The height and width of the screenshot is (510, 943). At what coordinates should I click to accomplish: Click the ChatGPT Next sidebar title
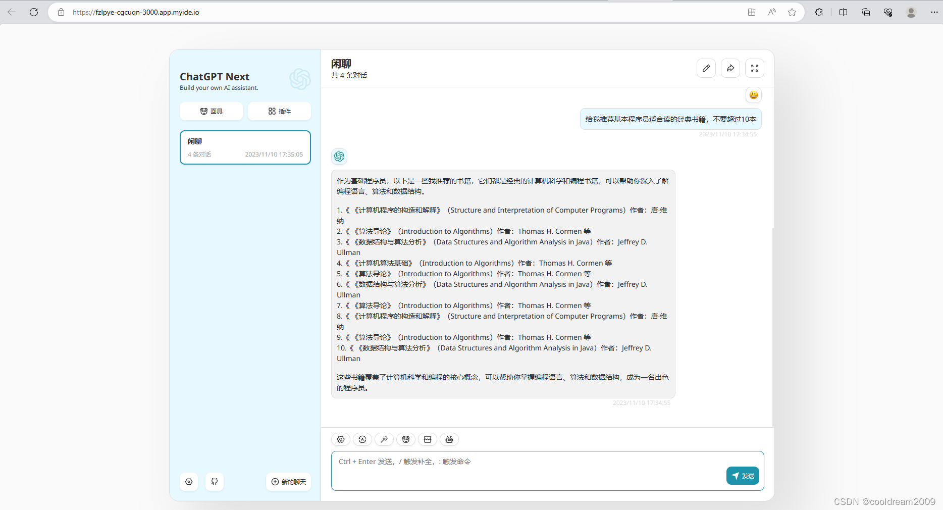pos(215,77)
